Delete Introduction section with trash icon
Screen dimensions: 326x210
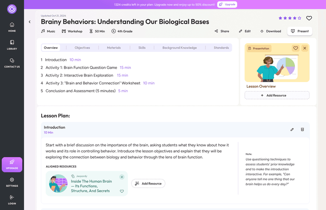[x=302, y=130]
